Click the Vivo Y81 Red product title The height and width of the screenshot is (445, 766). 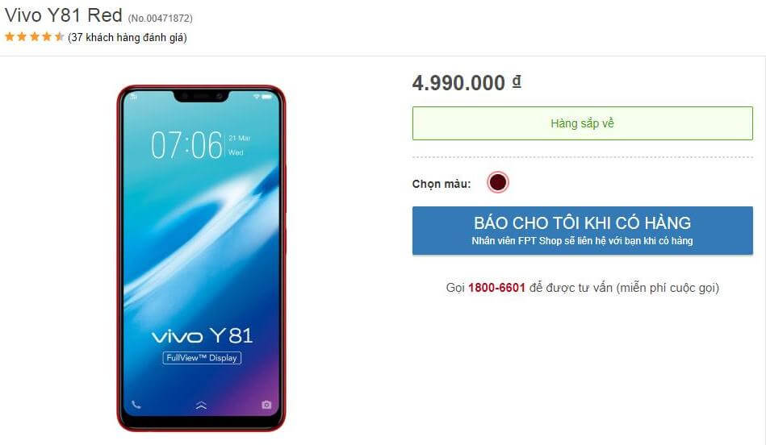click(x=64, y=15)
